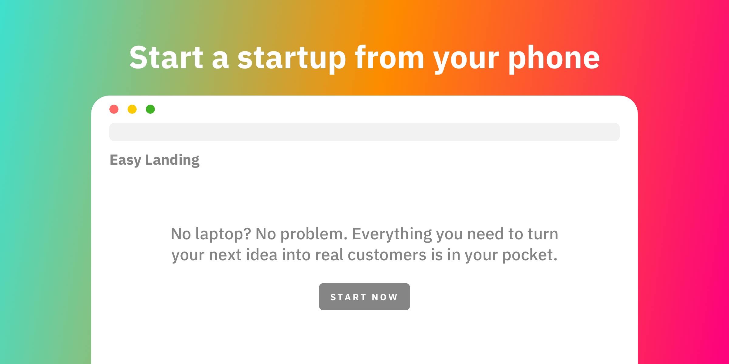Click the word "idea" in the description
Screen dimensions: 729x364
[x=262, y=254]
